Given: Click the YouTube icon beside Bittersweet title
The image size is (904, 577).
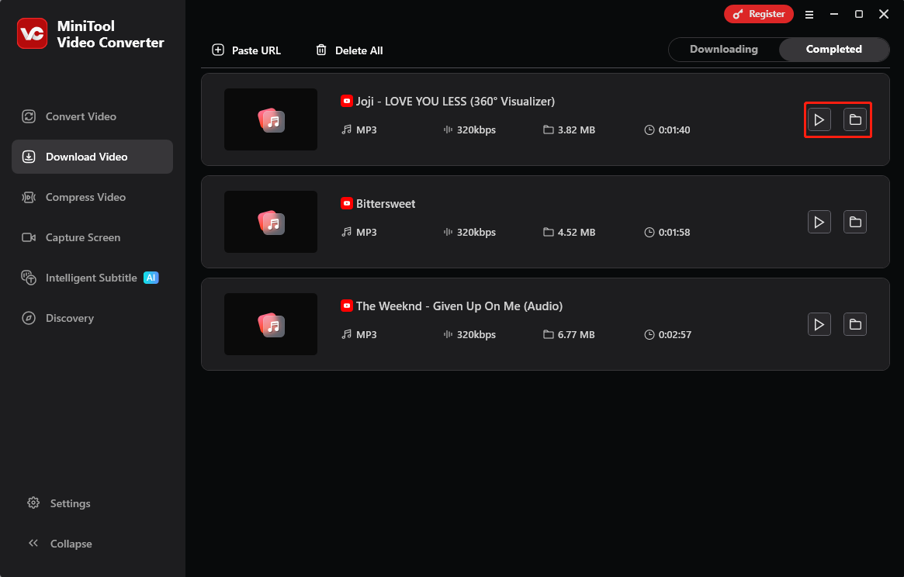Looking at the screenshot, I should pos(346,203).
